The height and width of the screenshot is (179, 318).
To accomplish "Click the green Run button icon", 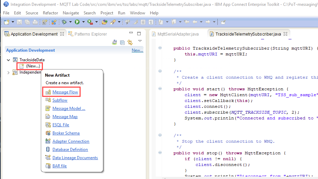I will point(77,22).
